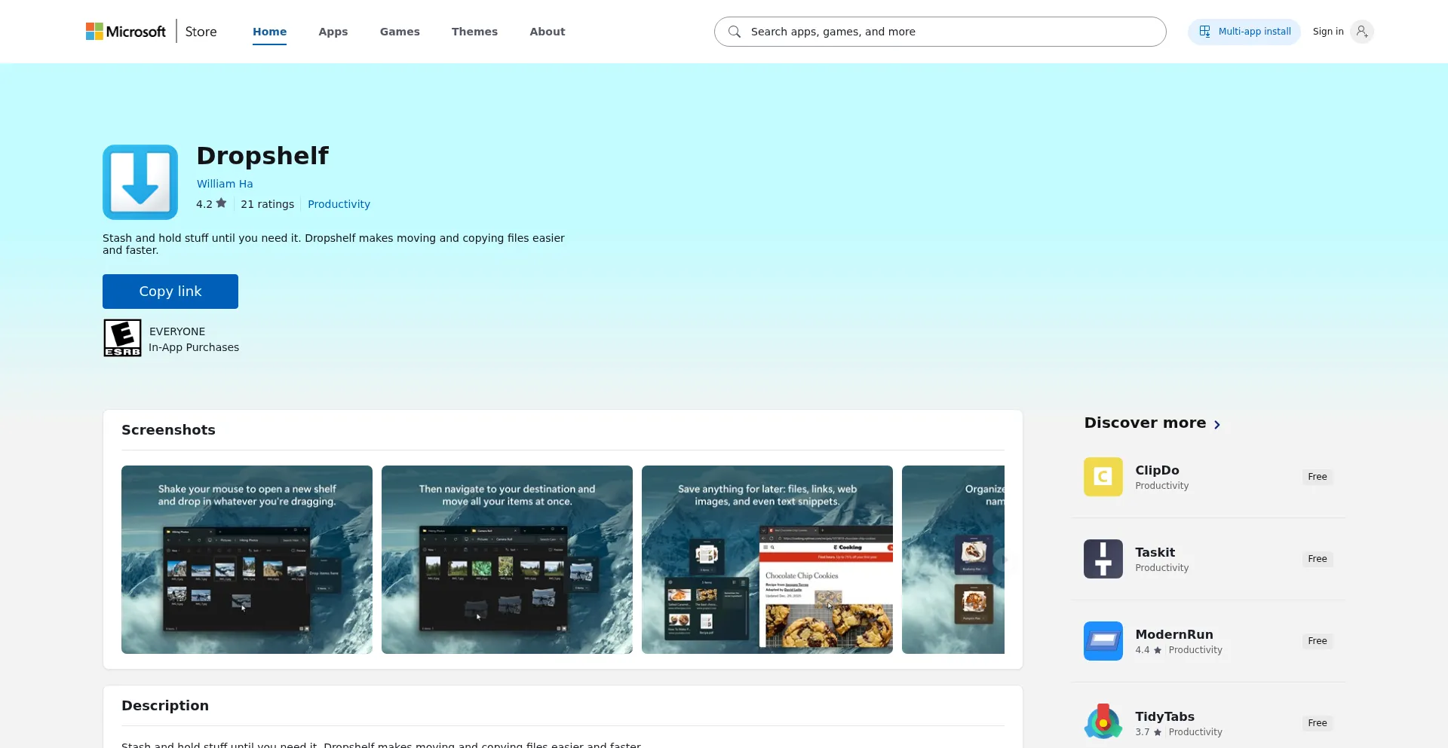Click Sign in text
This screenshot has width=1448, height=748.
[1327, 32]
